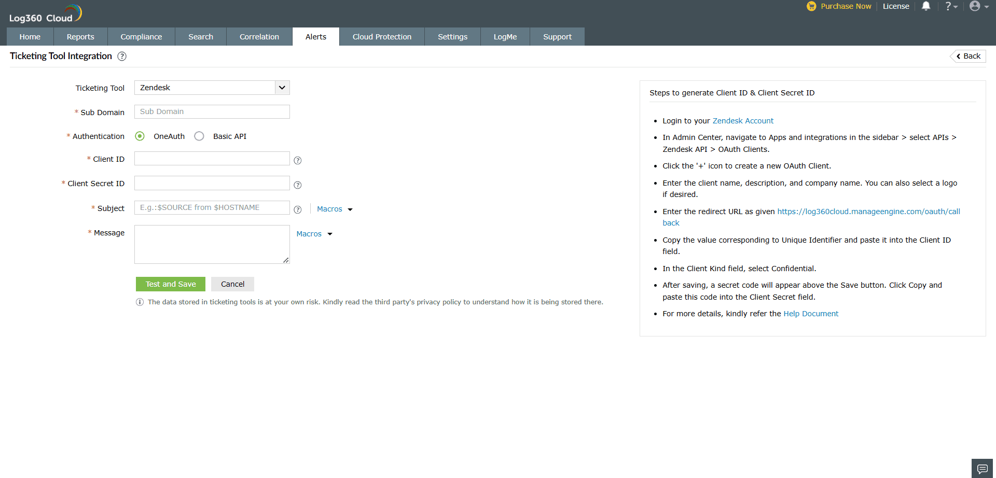Open the help question mark menu
This screenshot has height=478, width=996.
[x=951, y=6]
